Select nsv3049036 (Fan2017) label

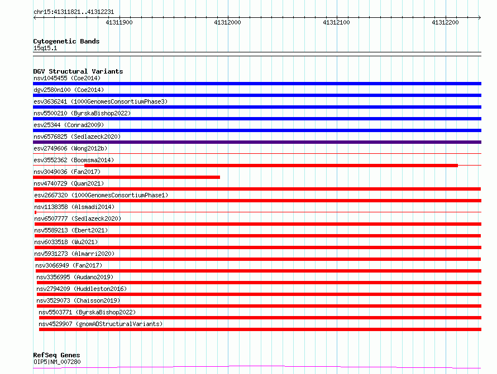click(x=67, y=172)
